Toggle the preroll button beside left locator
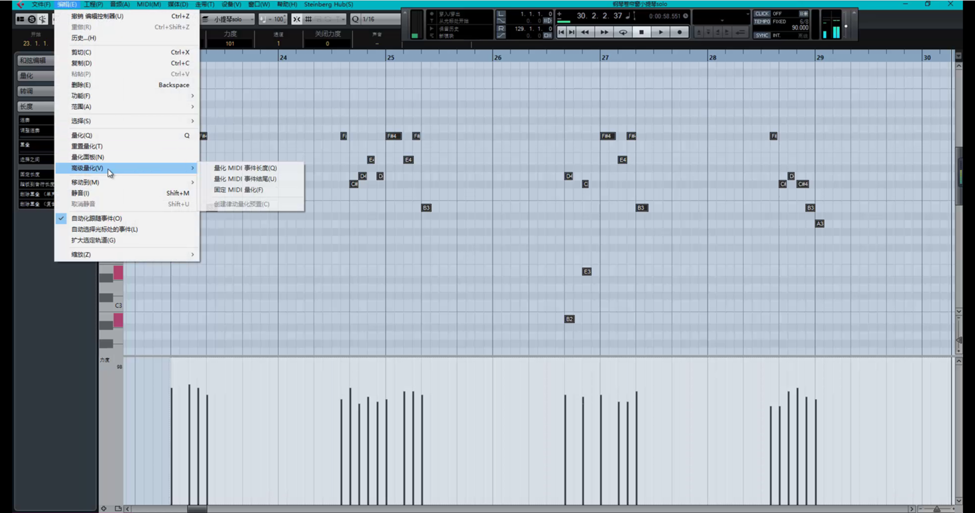The image size is (975, 513). tap(547, 21)
